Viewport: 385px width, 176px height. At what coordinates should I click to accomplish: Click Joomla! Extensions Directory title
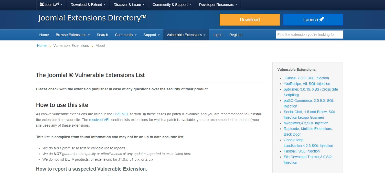coord(92,18)
